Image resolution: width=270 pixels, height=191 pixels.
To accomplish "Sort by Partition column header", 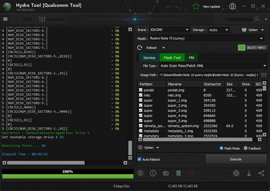I will coord(152,84).
